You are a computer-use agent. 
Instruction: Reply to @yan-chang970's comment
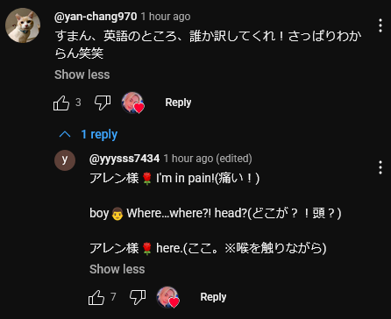(178, 103)
